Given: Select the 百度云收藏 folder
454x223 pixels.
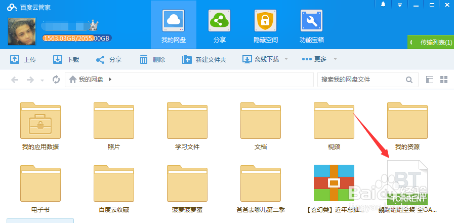Looking at the screenshot, I should point(114,189).
